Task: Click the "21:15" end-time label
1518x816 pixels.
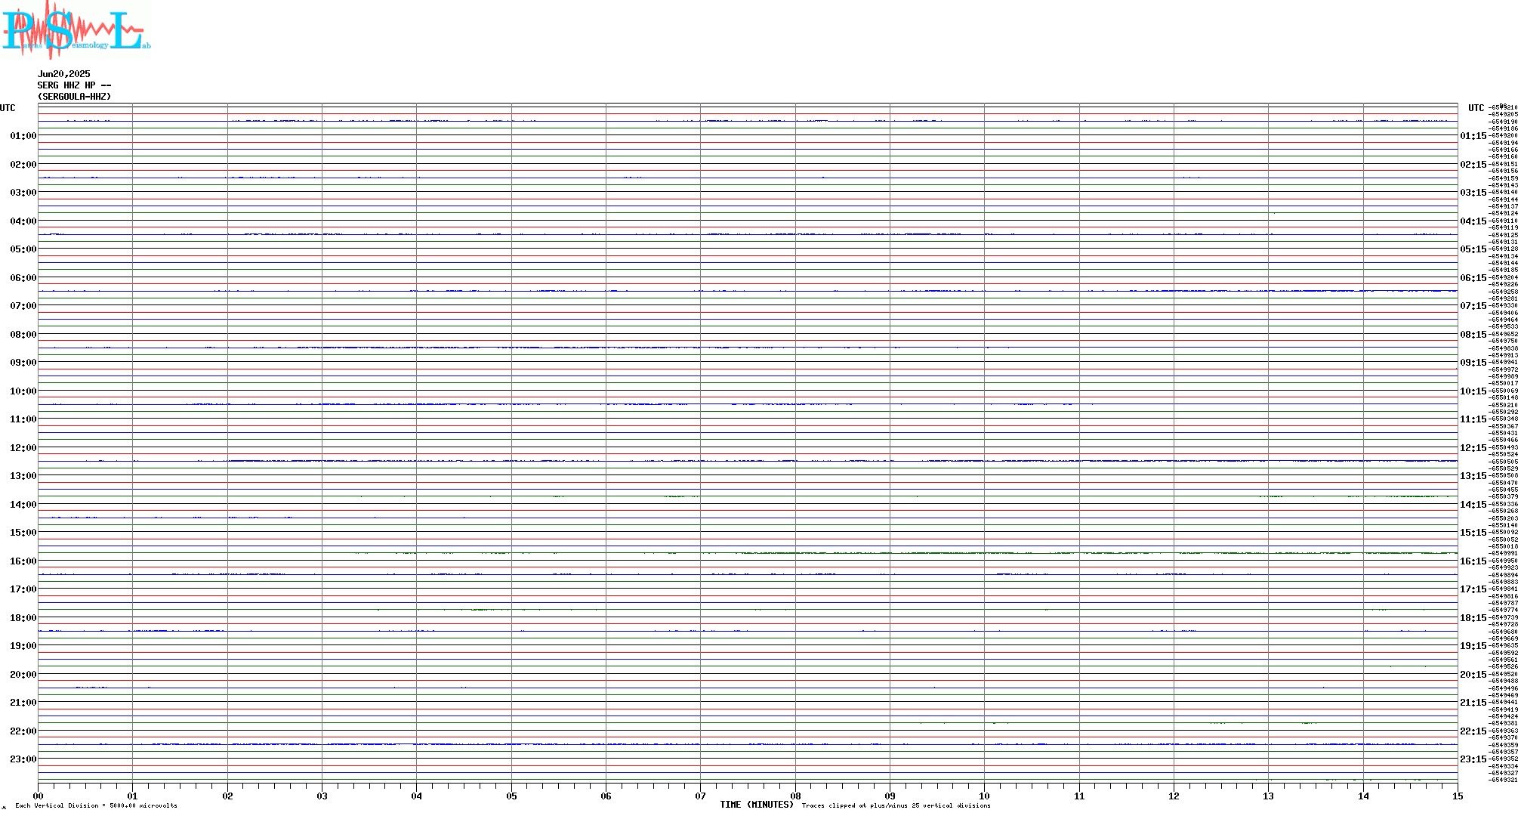Action: [x=1473, y=703]
